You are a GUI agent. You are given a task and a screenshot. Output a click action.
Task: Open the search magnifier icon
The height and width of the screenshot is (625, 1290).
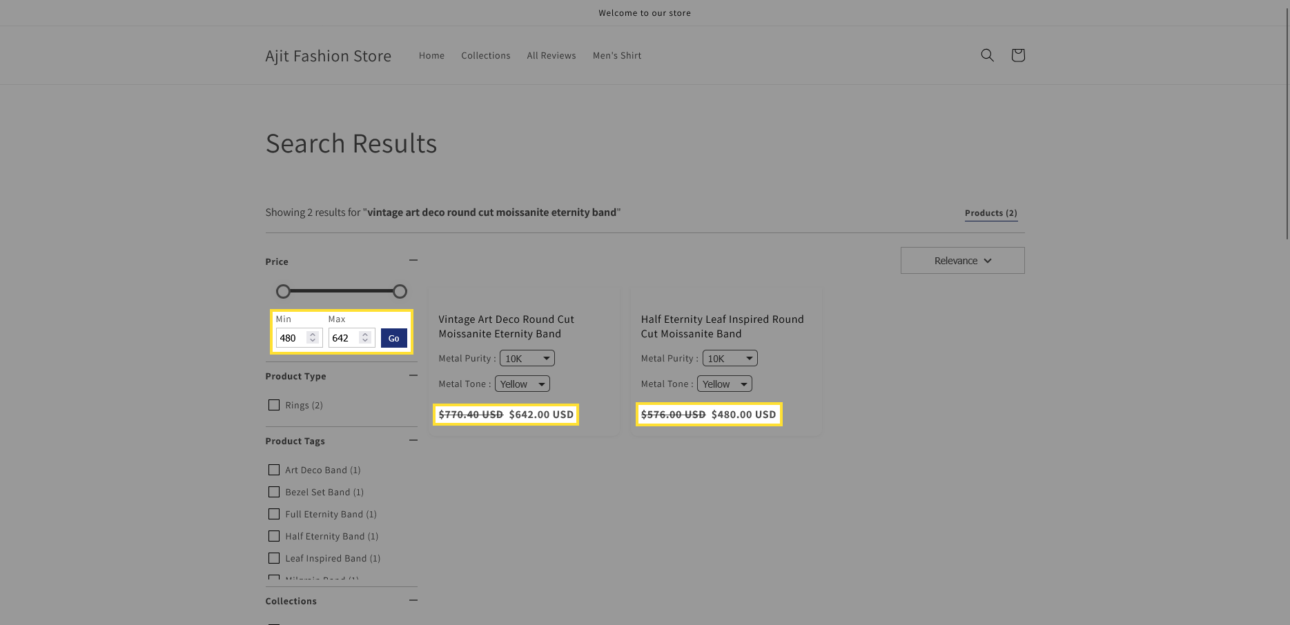pyautogui.click(x=987, y=55)
